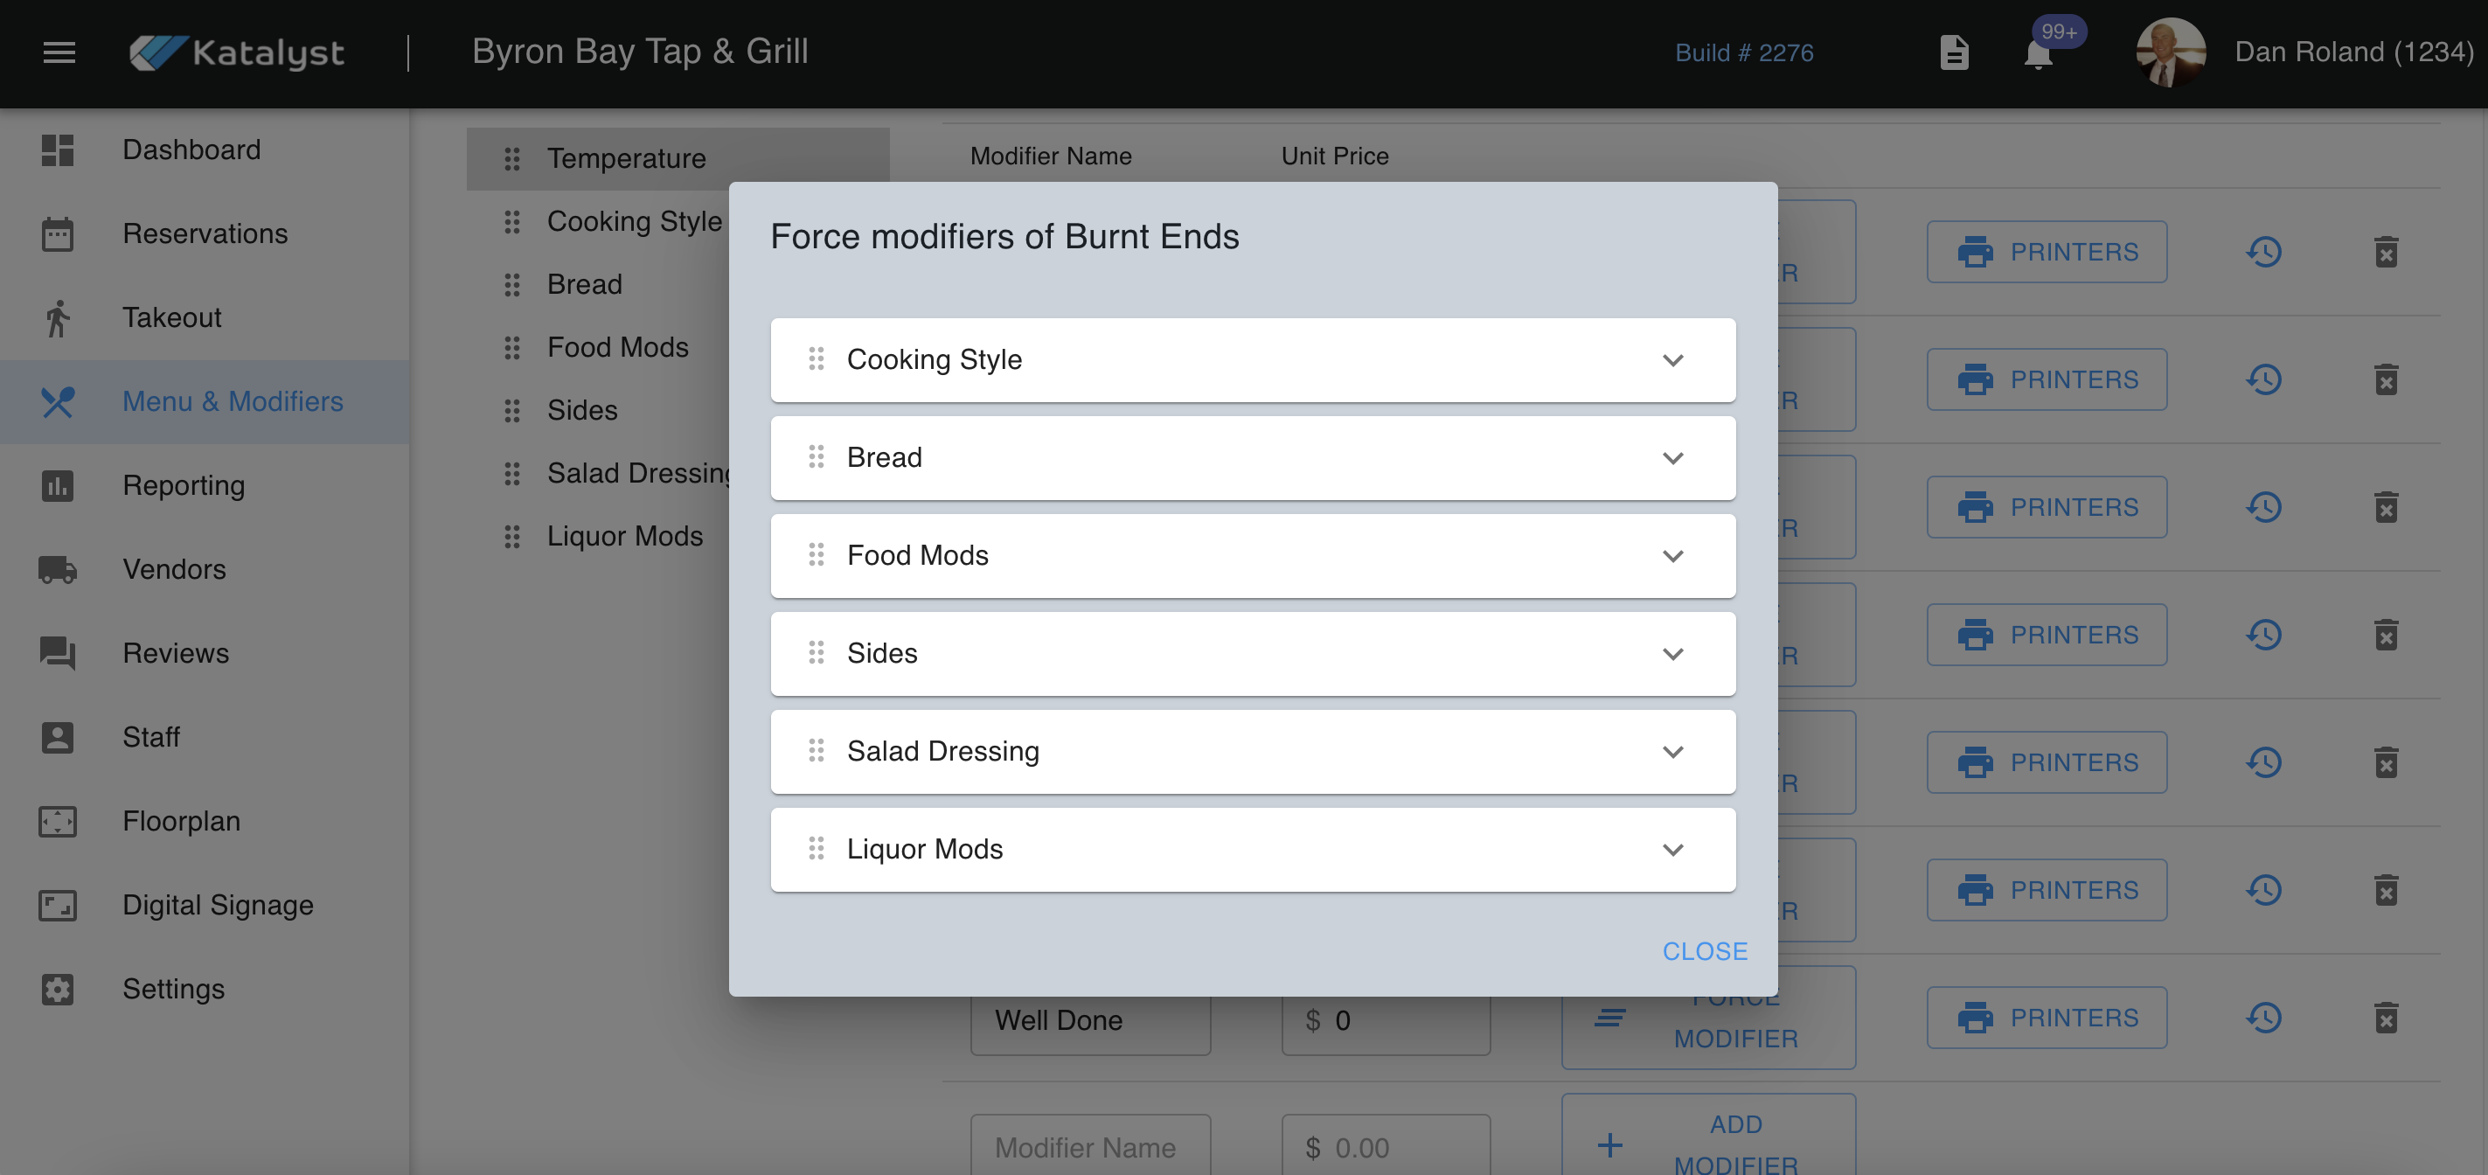Expand the Cooking Style force modifier
Image resolution: width=2488 pixels, height=1175 pixels.
[1673, 360]
